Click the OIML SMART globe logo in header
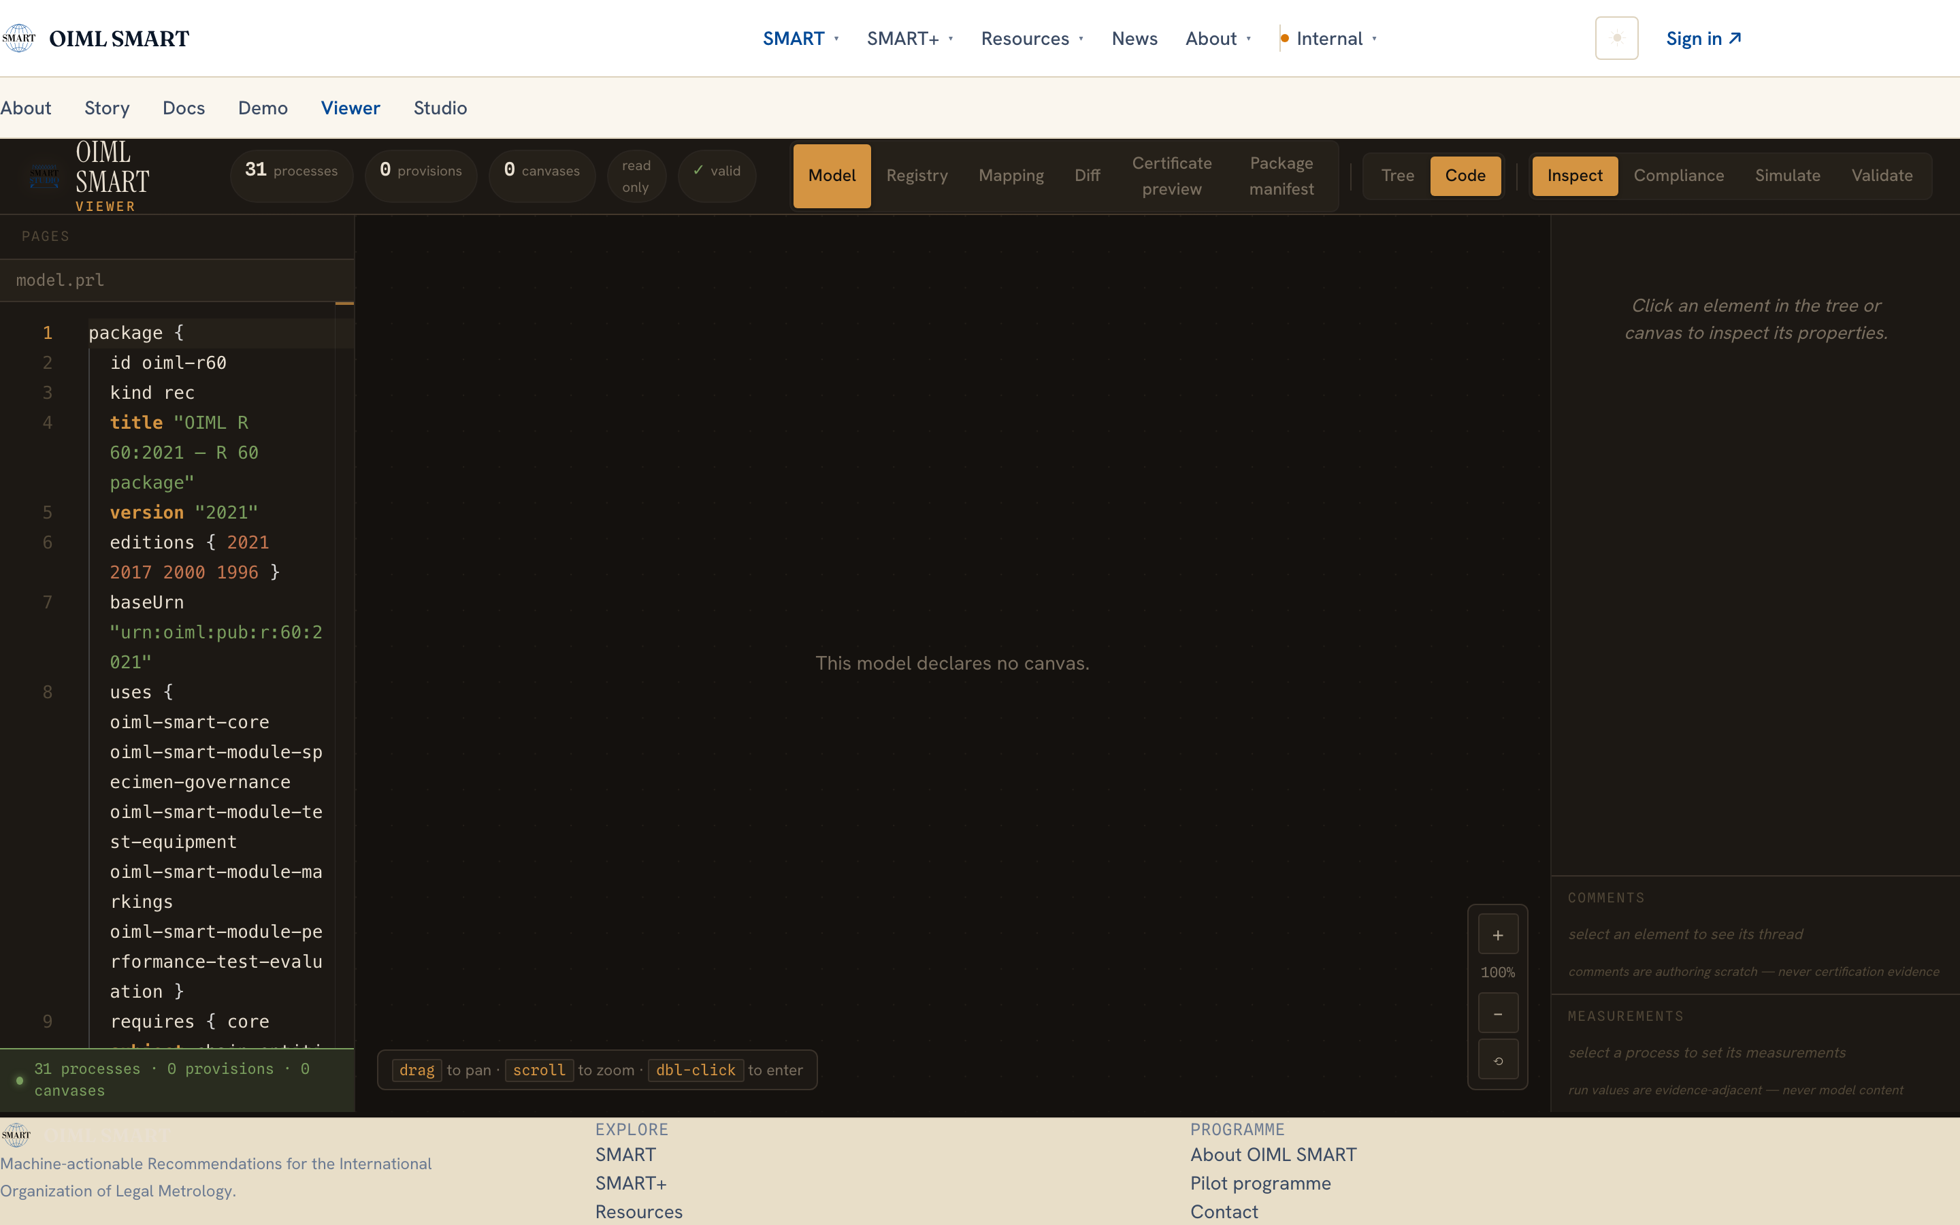This screenshot has width=1960, height=1225. (18, 38)
